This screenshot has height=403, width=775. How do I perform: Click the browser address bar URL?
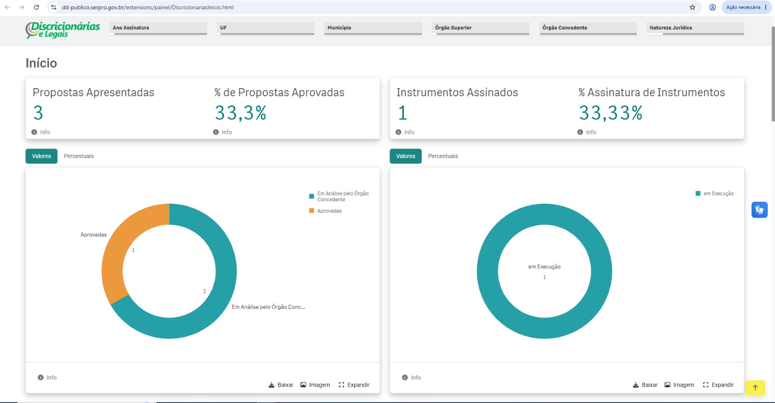(x=148, y=7)
